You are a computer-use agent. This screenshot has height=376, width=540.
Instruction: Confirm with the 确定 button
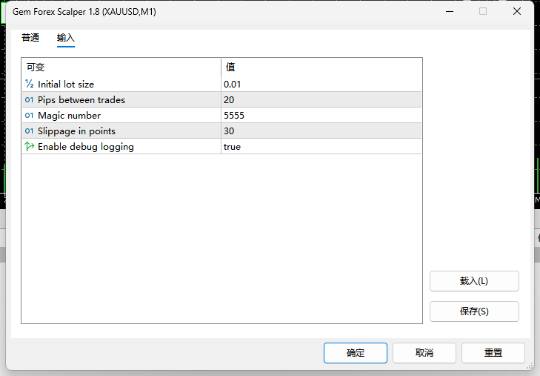(x=356, y=352)
